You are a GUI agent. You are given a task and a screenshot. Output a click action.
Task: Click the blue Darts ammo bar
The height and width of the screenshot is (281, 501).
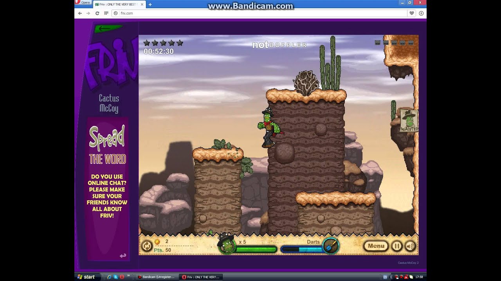tap(302, 249)
